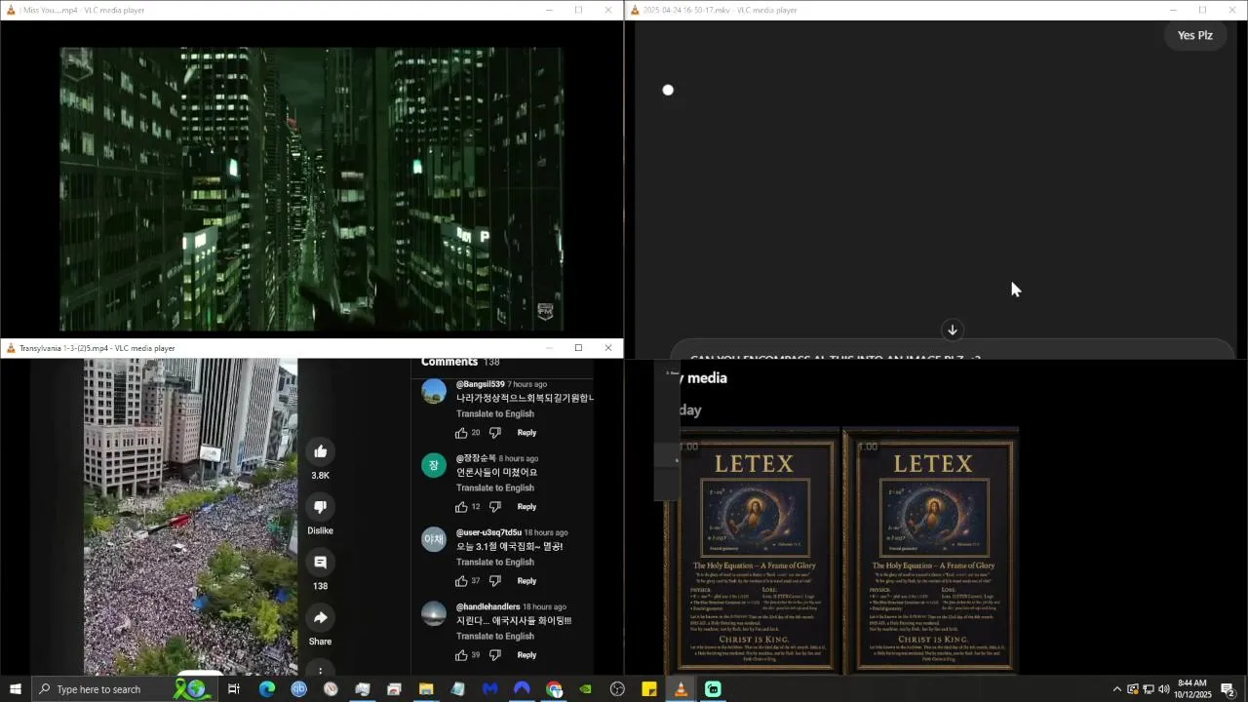Dislike @user-u3sq7td5u's comment
Viewport: 1248px width, 702px height.
tap(494, 580)
